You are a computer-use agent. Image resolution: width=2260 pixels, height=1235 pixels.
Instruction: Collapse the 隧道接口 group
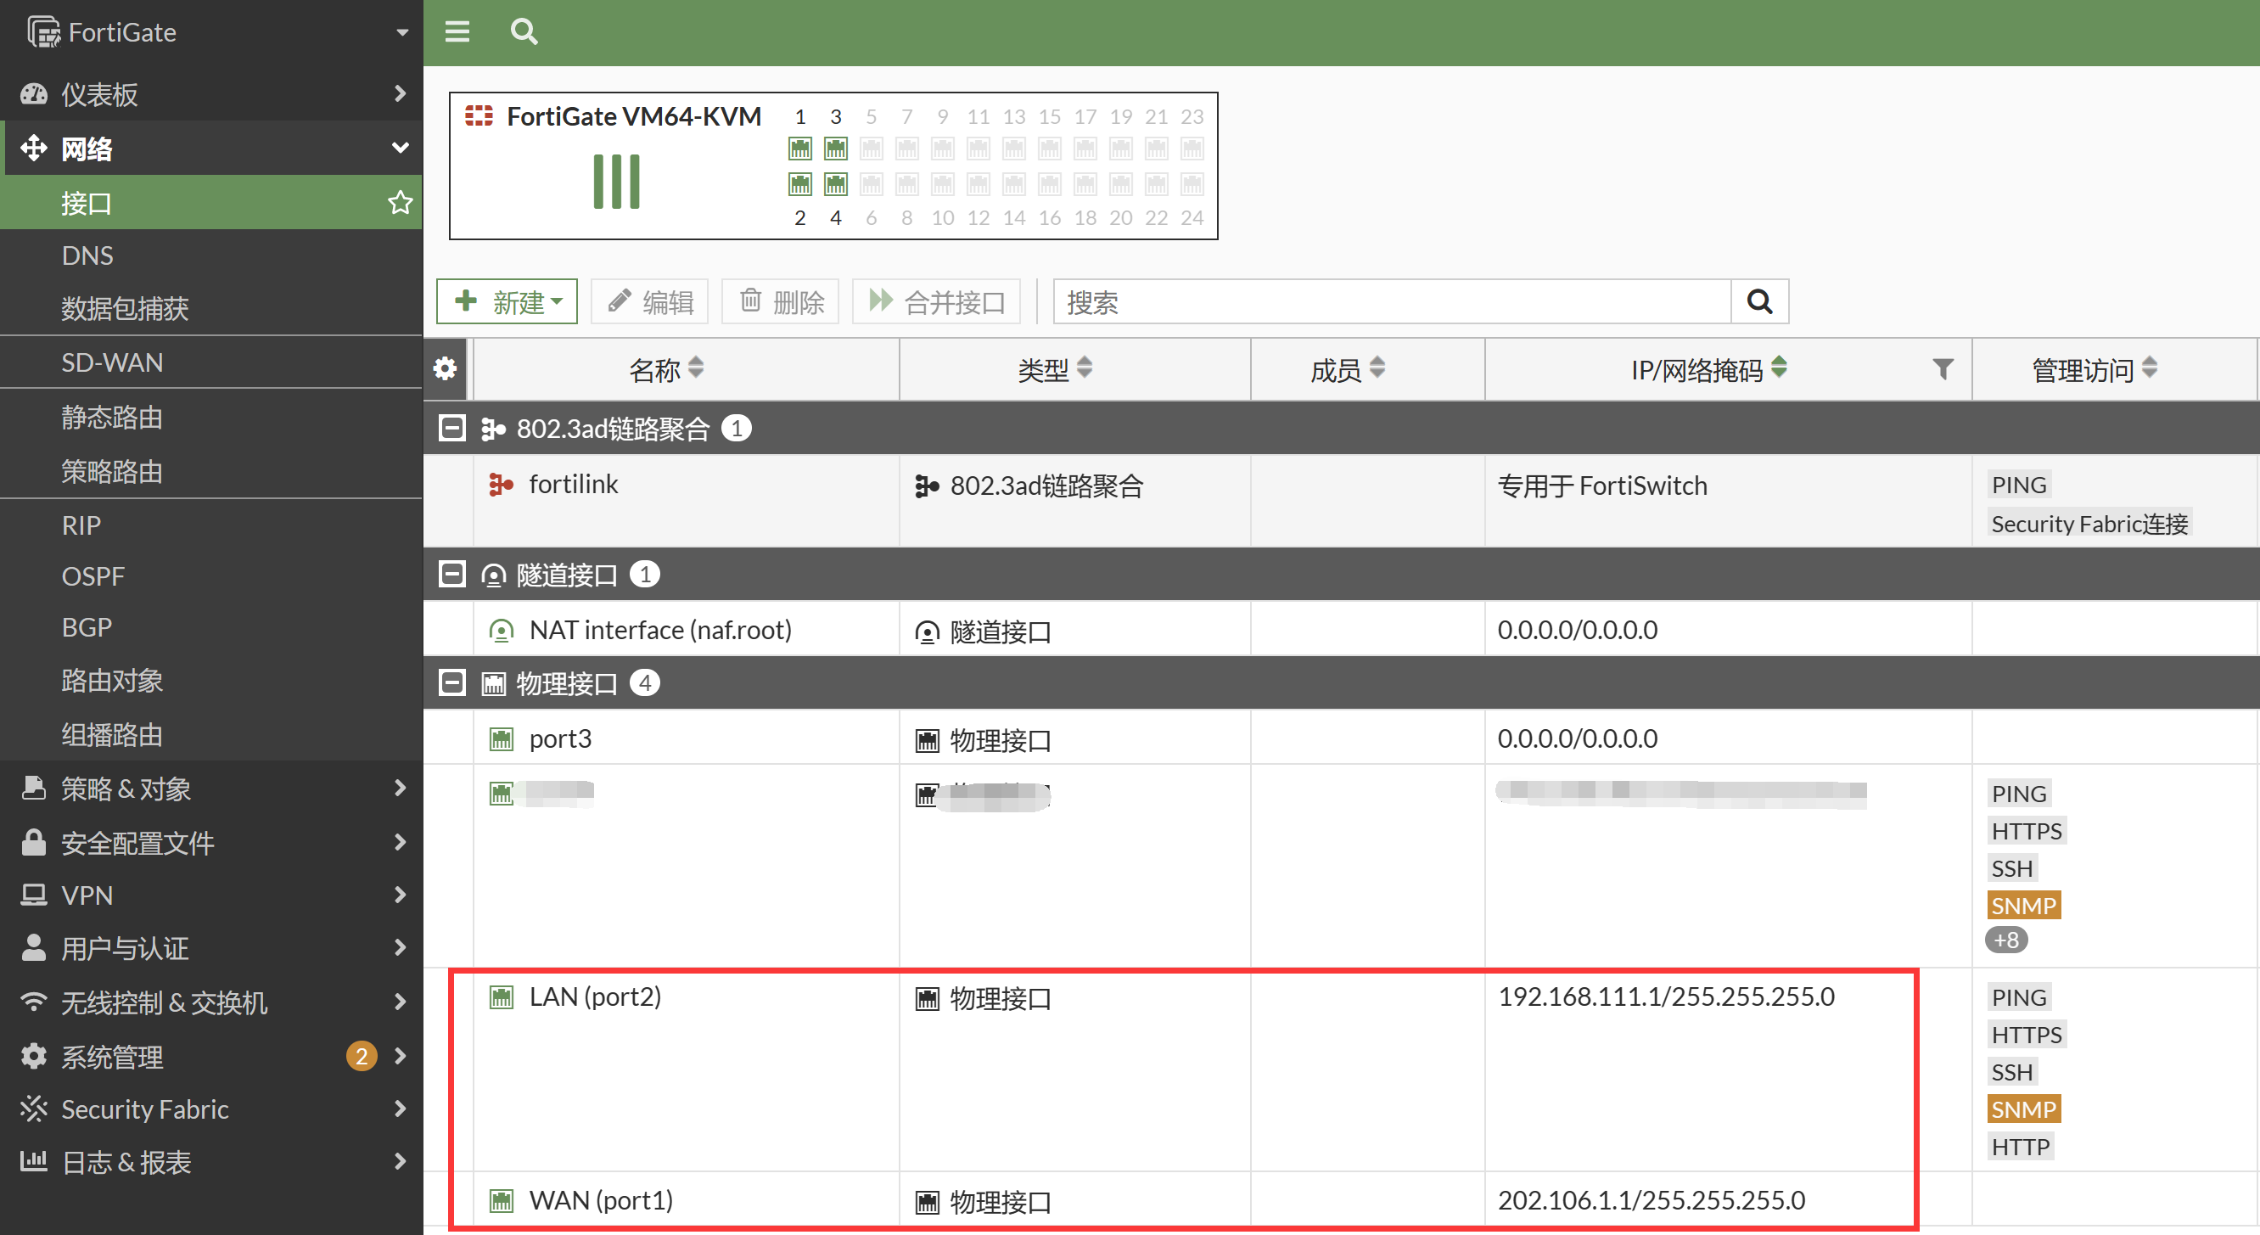tap(451, 575)
